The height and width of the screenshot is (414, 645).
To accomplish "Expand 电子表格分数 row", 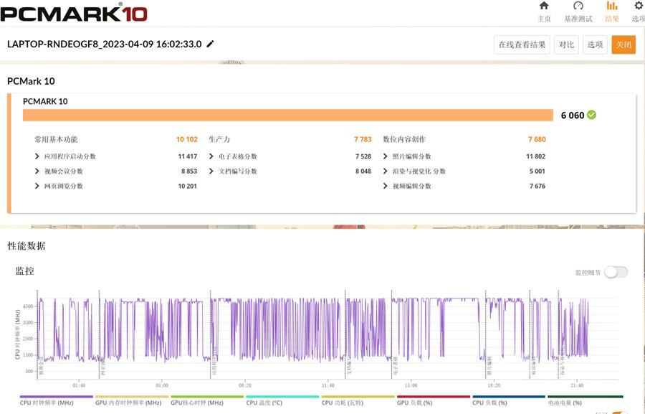I will (x=211, y=156).
